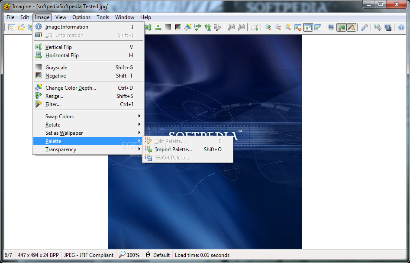Image resolution: width=410 pixels, height=263 pixels.
Task: Click the 447 x 494 x 24 BPP status text
Action: pyautogui.click(x=39, y=255)
